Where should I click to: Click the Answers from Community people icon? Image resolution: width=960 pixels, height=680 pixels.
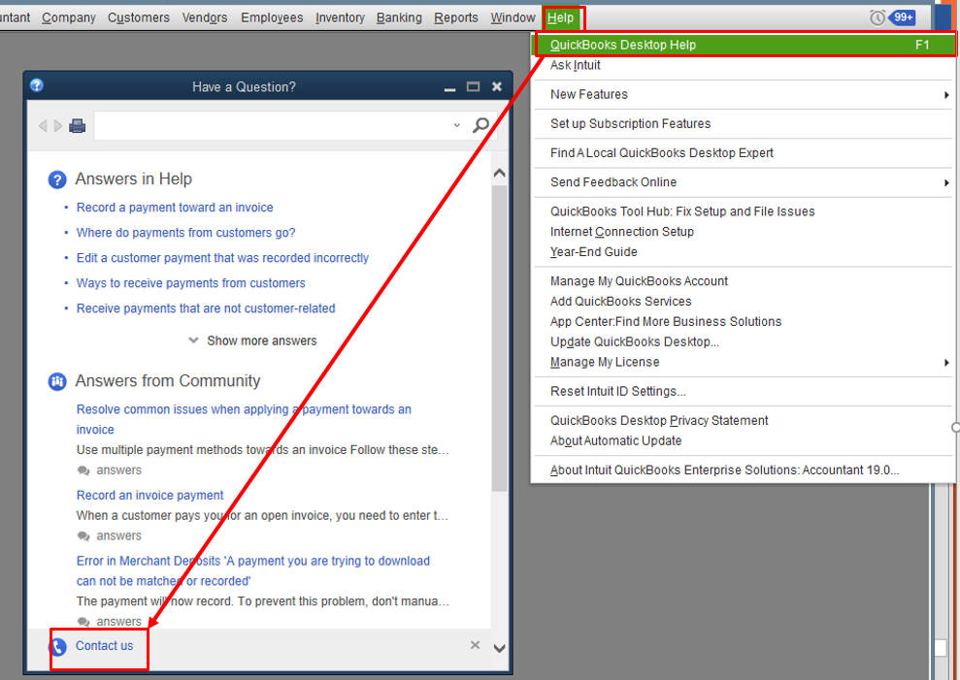(x=57, y=382)
